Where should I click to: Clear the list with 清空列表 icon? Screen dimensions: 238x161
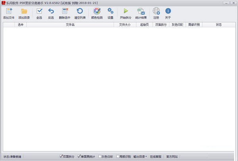(x=80, y=11)
